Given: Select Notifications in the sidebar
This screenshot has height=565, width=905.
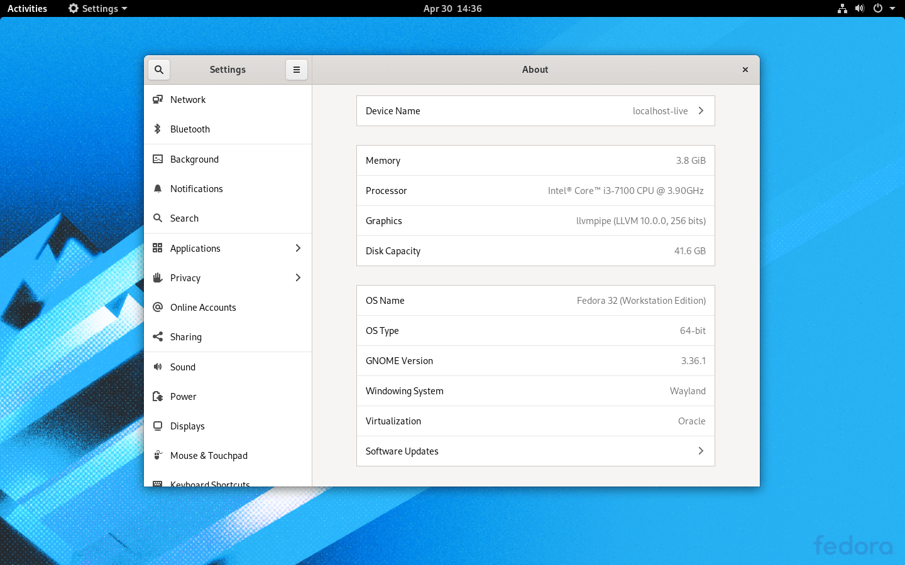Looking at the screenshot, I should click(x=228, y=188).
